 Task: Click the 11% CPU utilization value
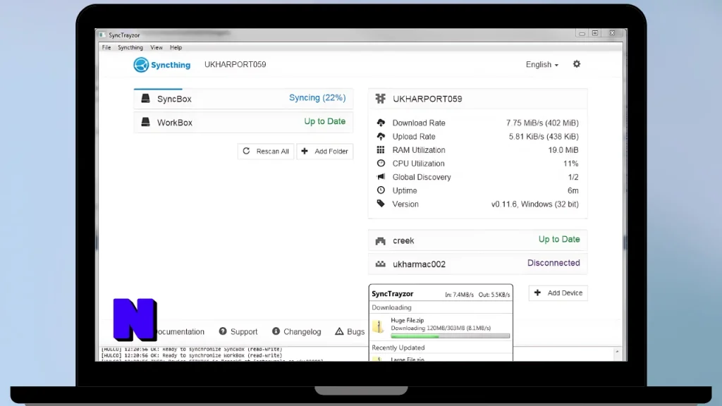570,164
